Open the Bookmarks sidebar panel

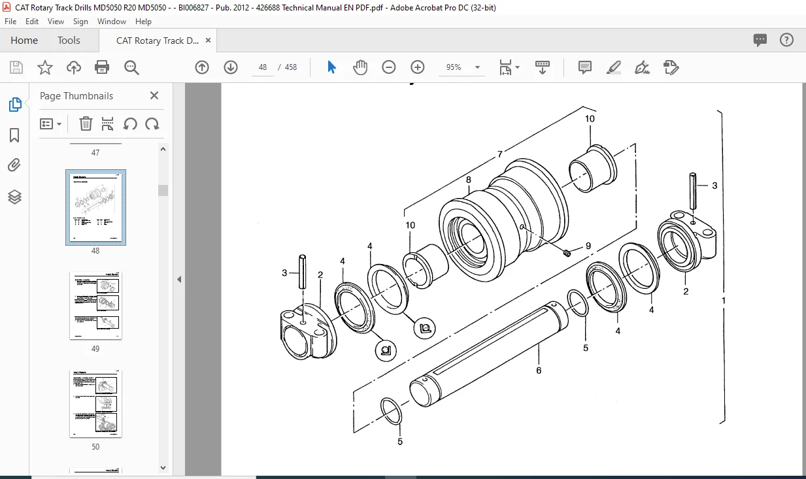coord(14,135)
